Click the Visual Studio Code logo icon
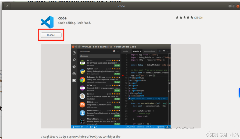Viewport: 240px width, 139px height. click(x=47, y=22)
